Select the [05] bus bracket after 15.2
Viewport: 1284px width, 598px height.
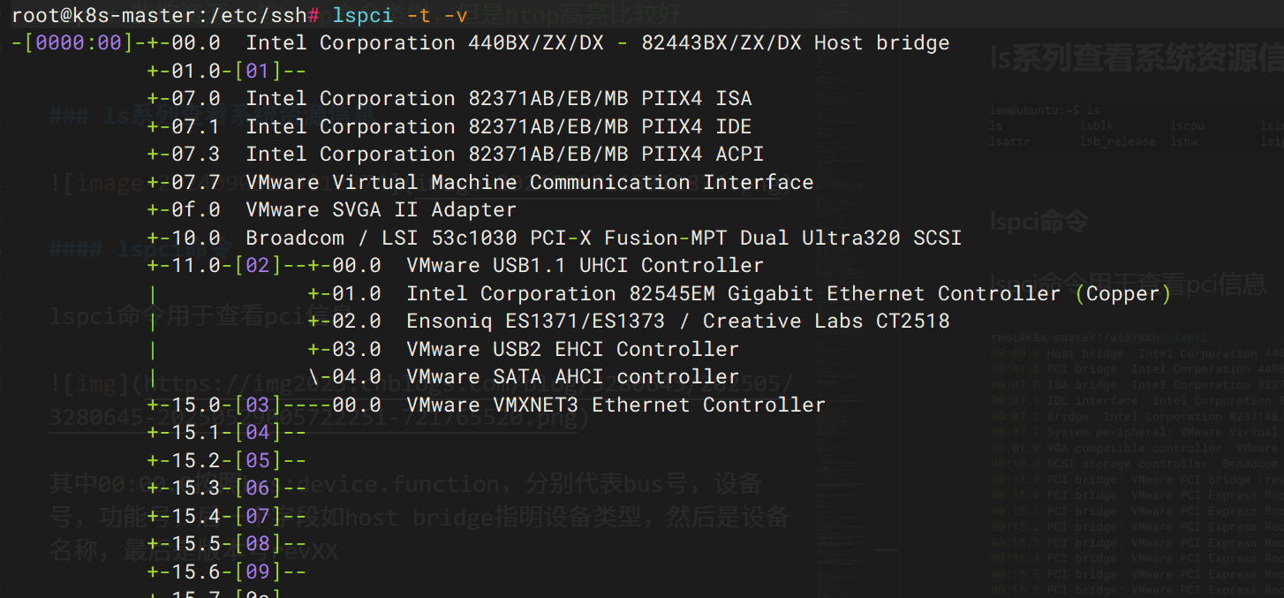coord(257,460)
